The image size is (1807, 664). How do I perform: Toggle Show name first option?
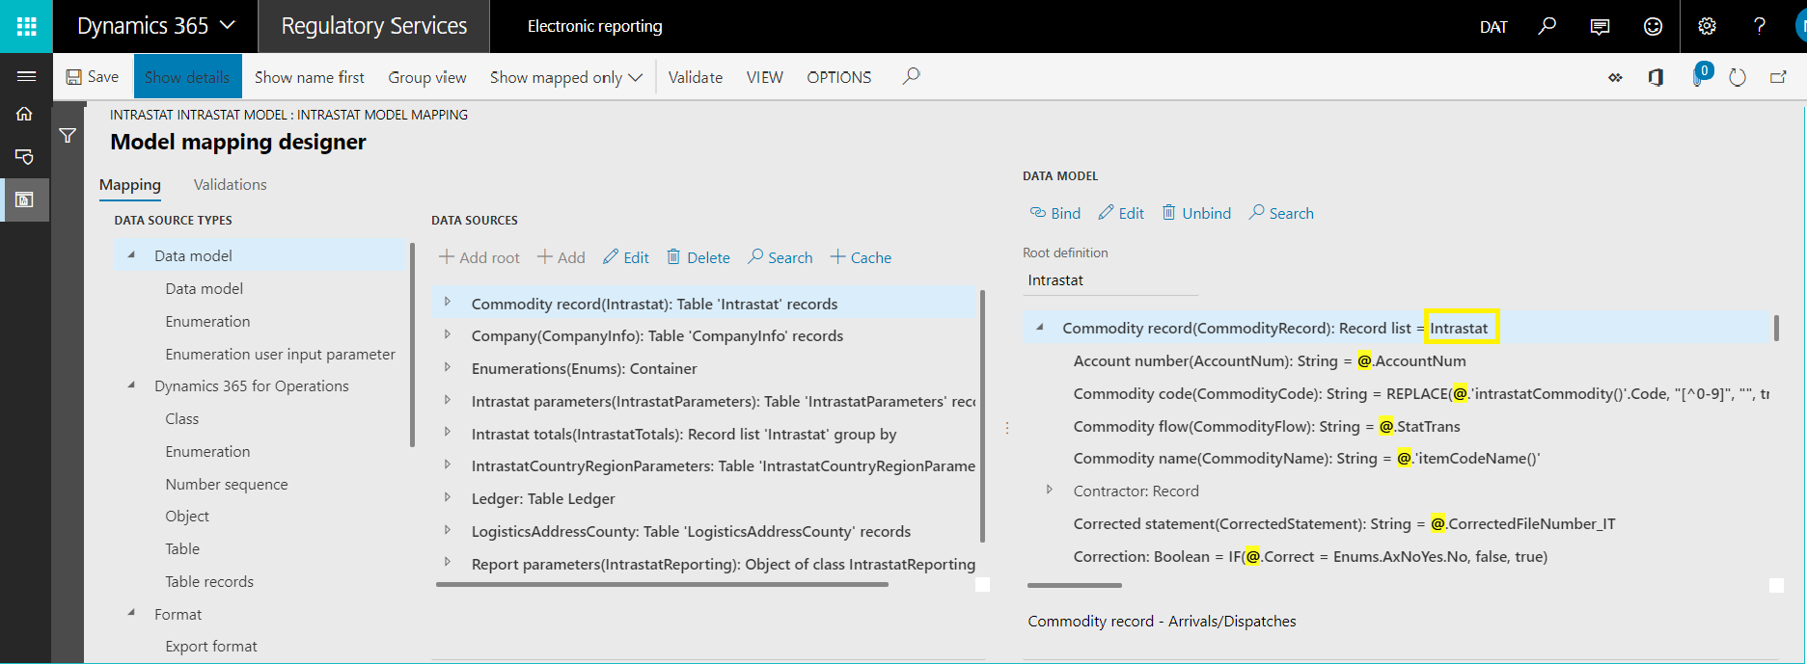(x=310, y=77)
